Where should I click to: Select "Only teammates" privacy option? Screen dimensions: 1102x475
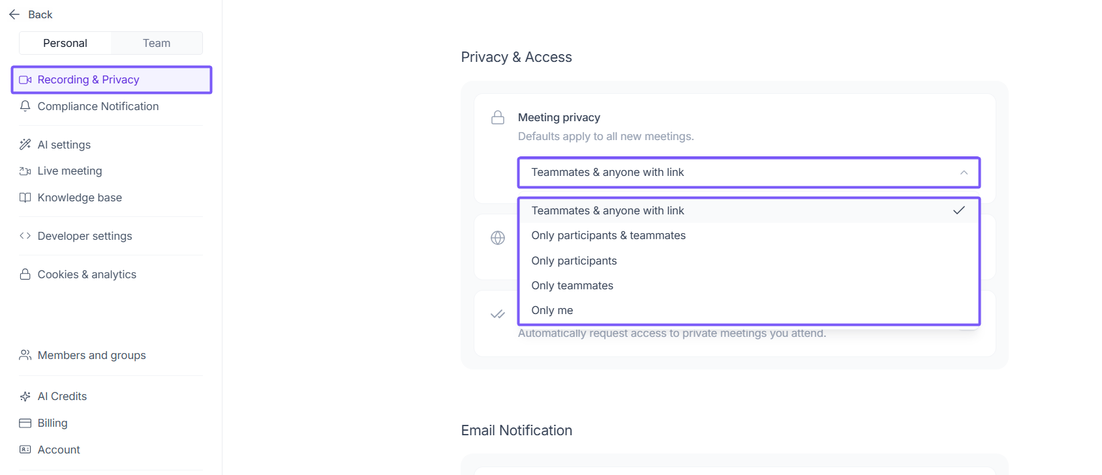(572, 285)
